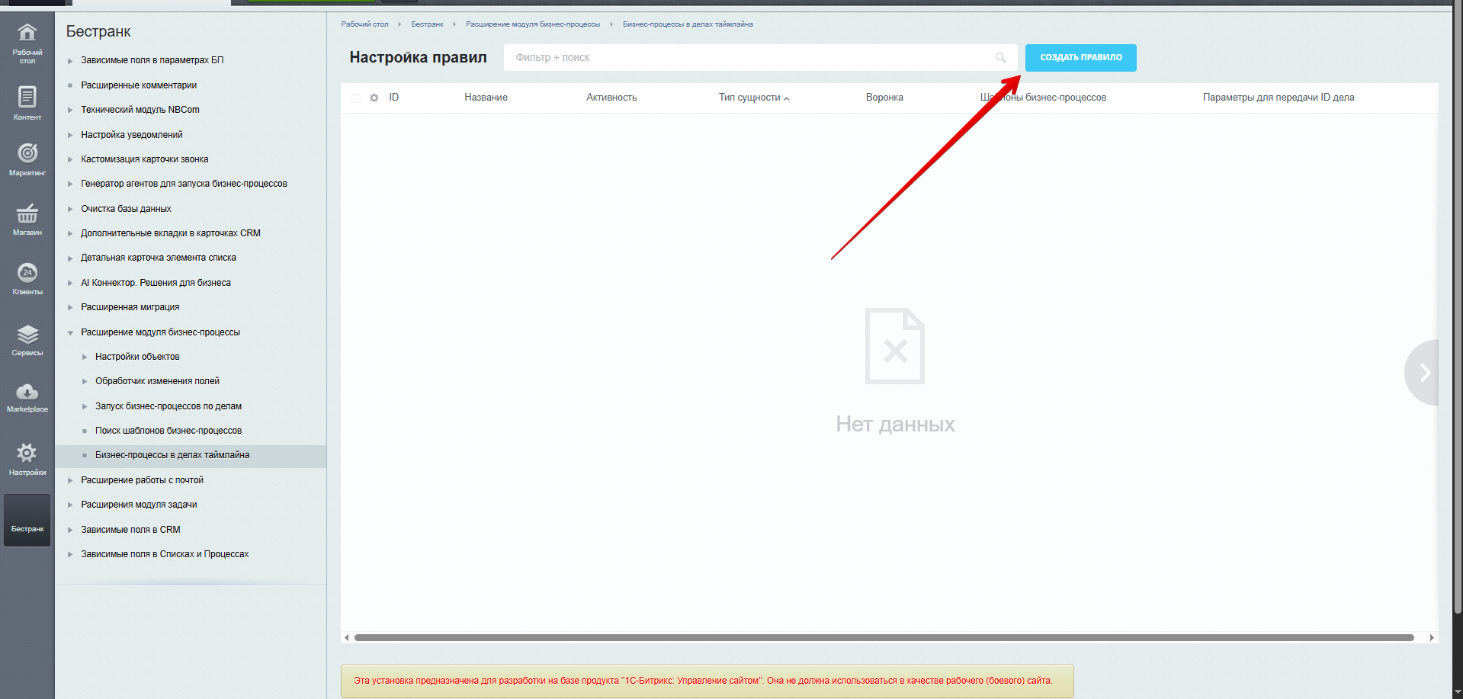This screenshot has width=1463, height=699.
Task: Tick the select-all checkbox in table header
Action: tap(356, 98)
